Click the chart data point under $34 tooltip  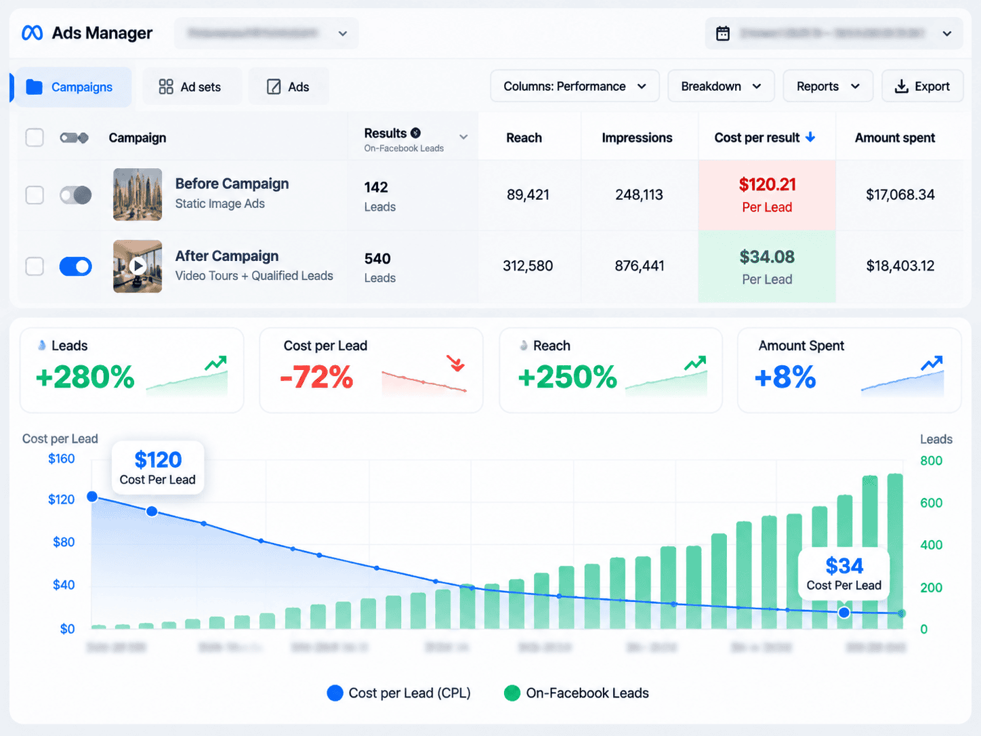pos(844,613)
